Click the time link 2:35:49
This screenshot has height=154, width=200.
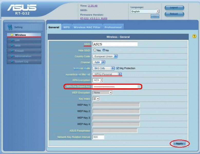click(93, 6)
